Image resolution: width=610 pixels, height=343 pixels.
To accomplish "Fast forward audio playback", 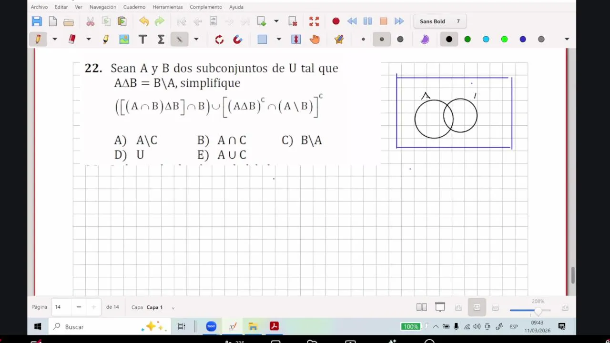I will [x=399, y=21].
